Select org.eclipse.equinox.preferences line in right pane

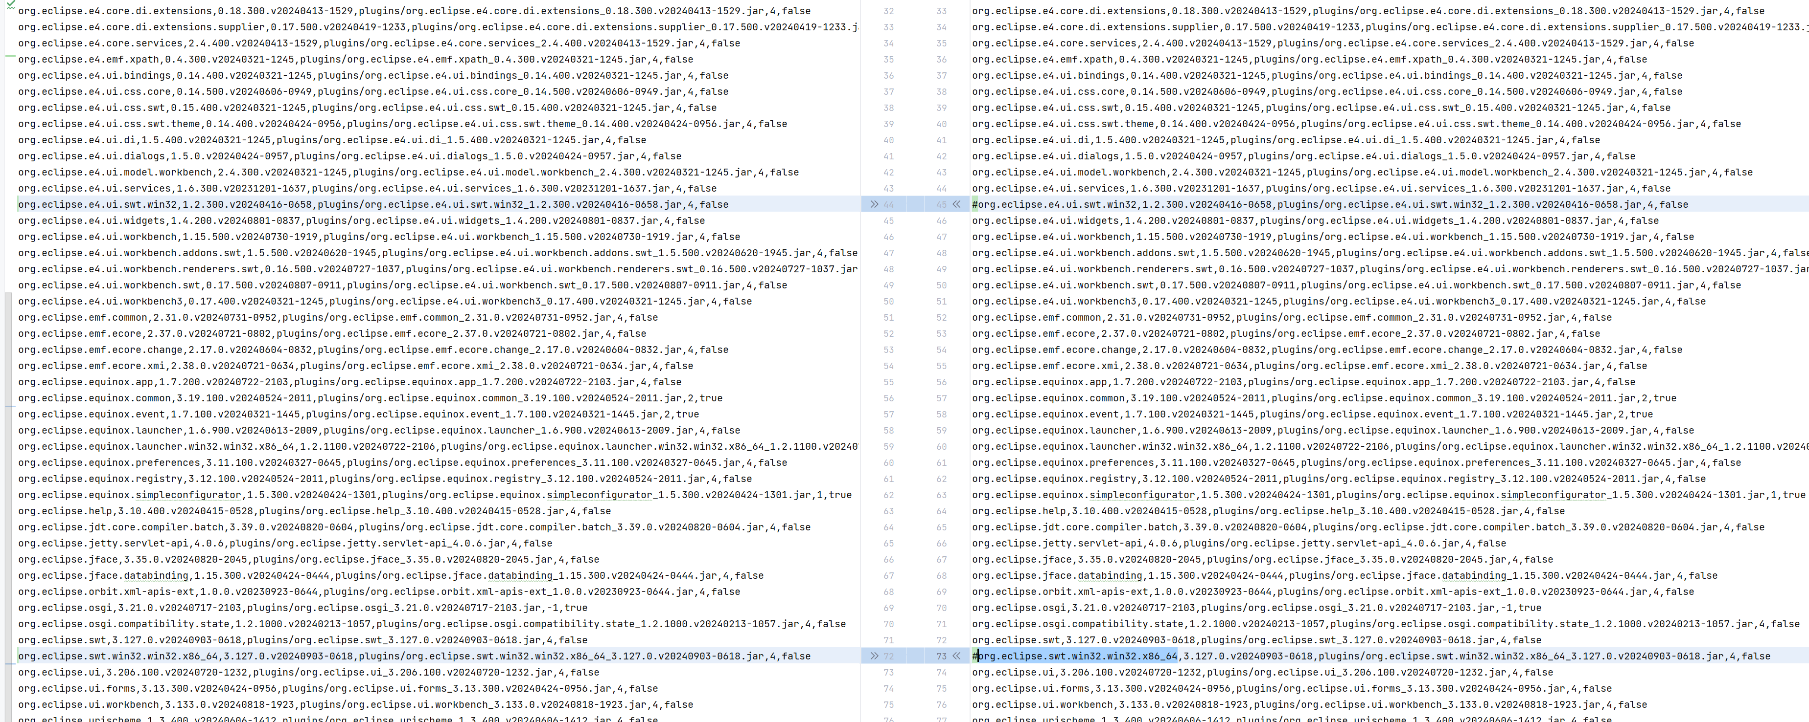(1356, 462)
